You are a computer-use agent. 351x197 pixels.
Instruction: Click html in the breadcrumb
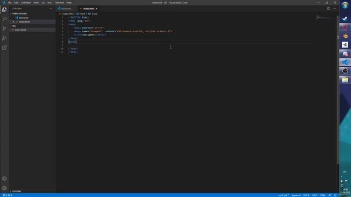(83, 14)
